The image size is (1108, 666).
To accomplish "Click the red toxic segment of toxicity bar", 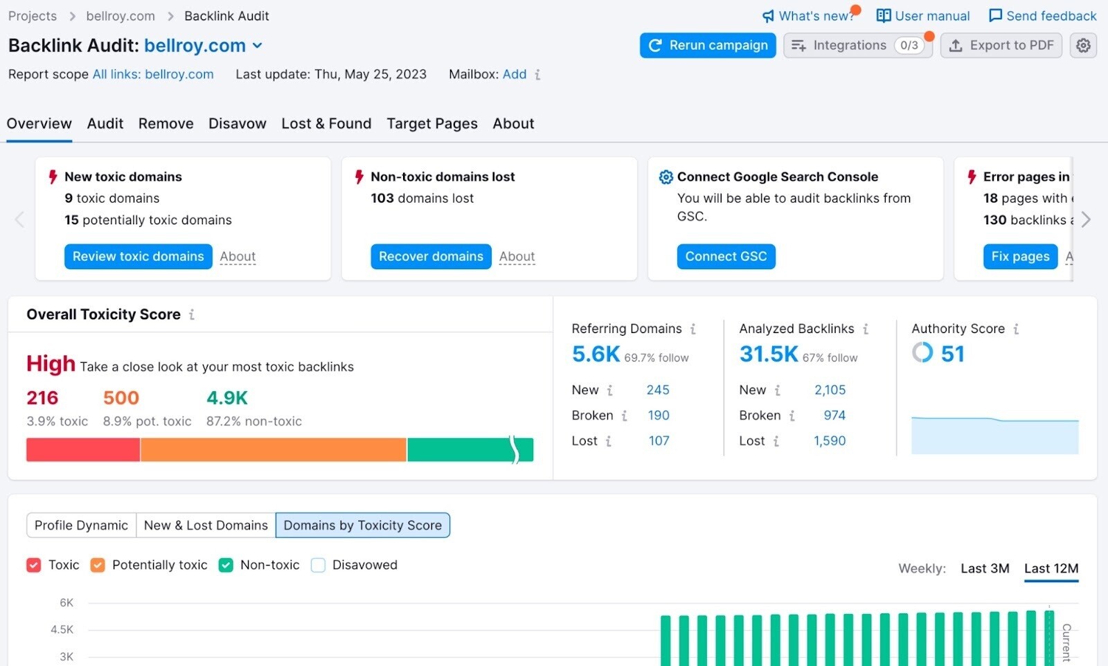I will click(x=83, y=450).
